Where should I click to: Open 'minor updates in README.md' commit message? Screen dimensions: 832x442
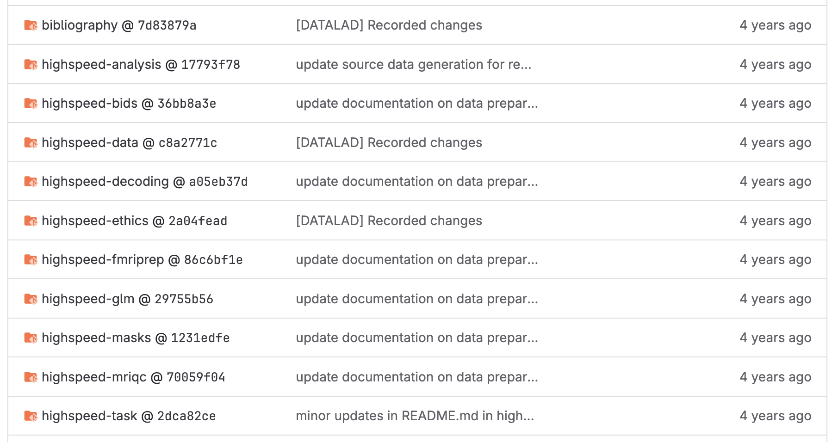(x=415, y=416)
